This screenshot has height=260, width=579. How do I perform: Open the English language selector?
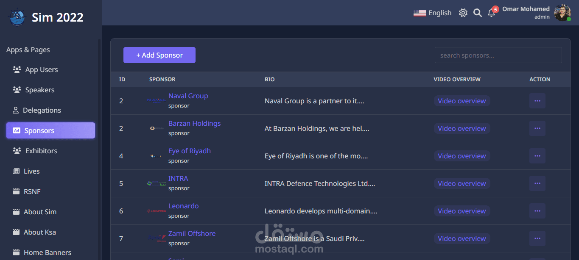pos(433,13)
